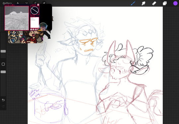Activate the Selection tool
This screenshot has height=124, width=179.
pos(35,3)
